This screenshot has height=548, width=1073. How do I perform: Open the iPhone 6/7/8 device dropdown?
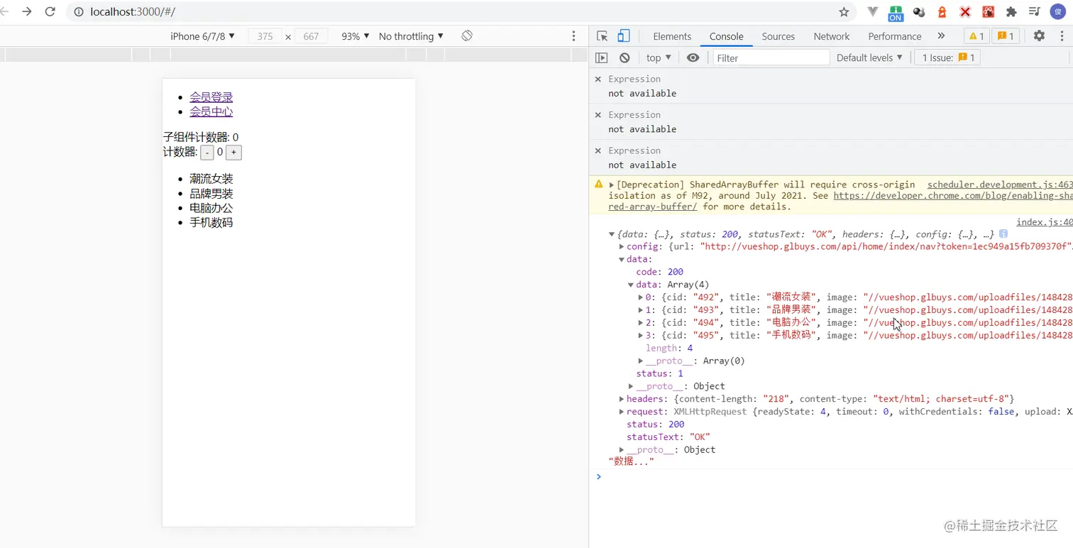coord(202,36)
